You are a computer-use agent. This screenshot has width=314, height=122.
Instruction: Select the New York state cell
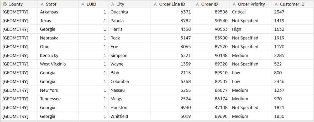click(x=49, y=90)
